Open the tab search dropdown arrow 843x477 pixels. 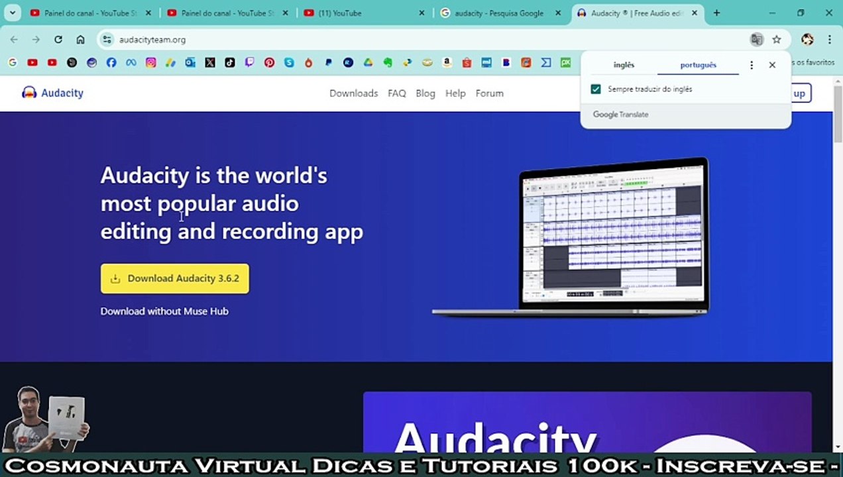pos(12,13)
